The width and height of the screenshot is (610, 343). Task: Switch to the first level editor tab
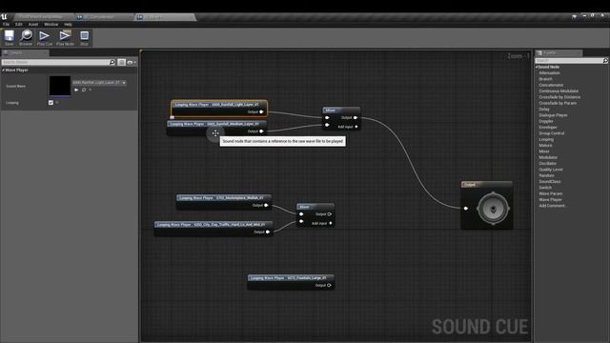43,17
